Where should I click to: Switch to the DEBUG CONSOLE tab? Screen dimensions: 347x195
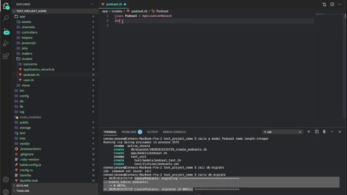175,132
